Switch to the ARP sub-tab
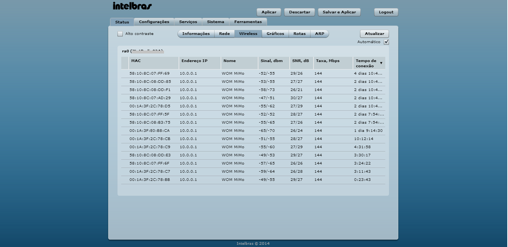This screenshot has width=508, height=247. point(319,34)
